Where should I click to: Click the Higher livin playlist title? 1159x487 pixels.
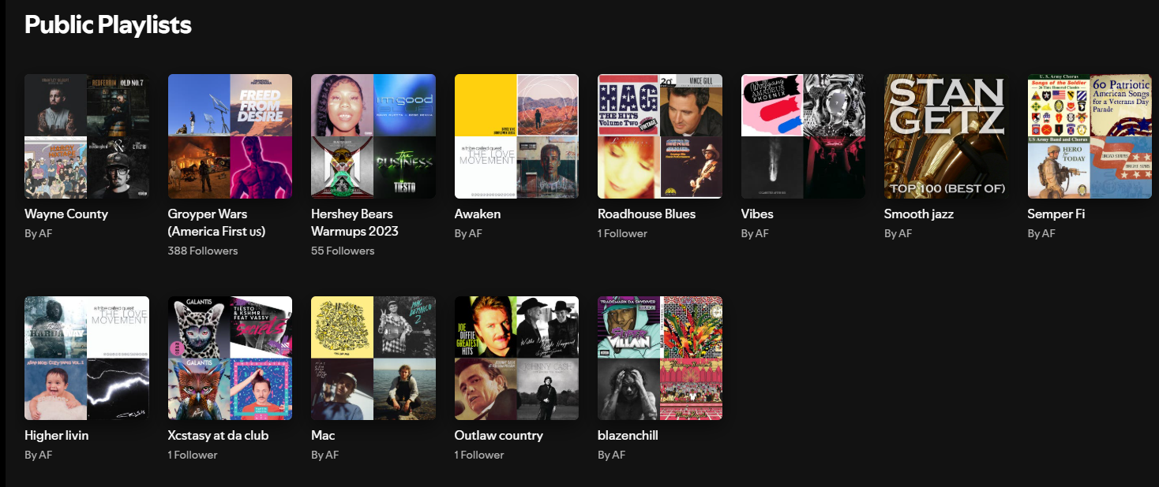coord(57,436)
